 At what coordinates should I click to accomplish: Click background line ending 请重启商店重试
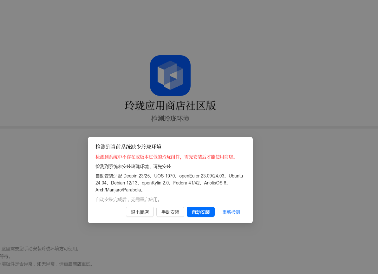(x=46, y=264)
